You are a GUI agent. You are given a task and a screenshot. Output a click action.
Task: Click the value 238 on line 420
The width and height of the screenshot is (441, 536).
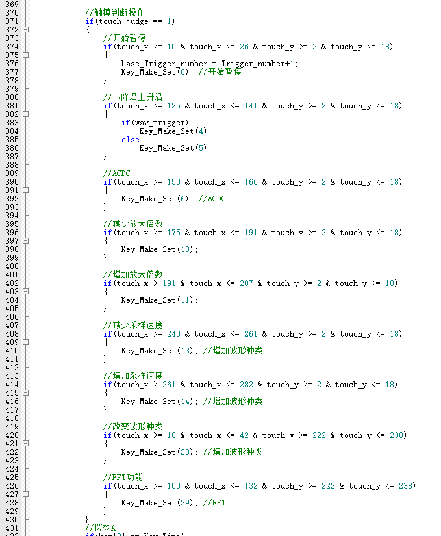click(396, 435)
